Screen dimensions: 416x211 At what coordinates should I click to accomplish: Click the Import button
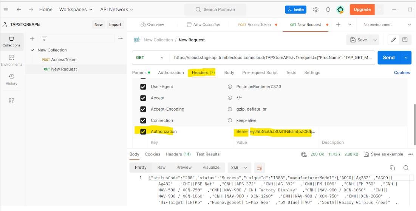(x=115, y=25)
